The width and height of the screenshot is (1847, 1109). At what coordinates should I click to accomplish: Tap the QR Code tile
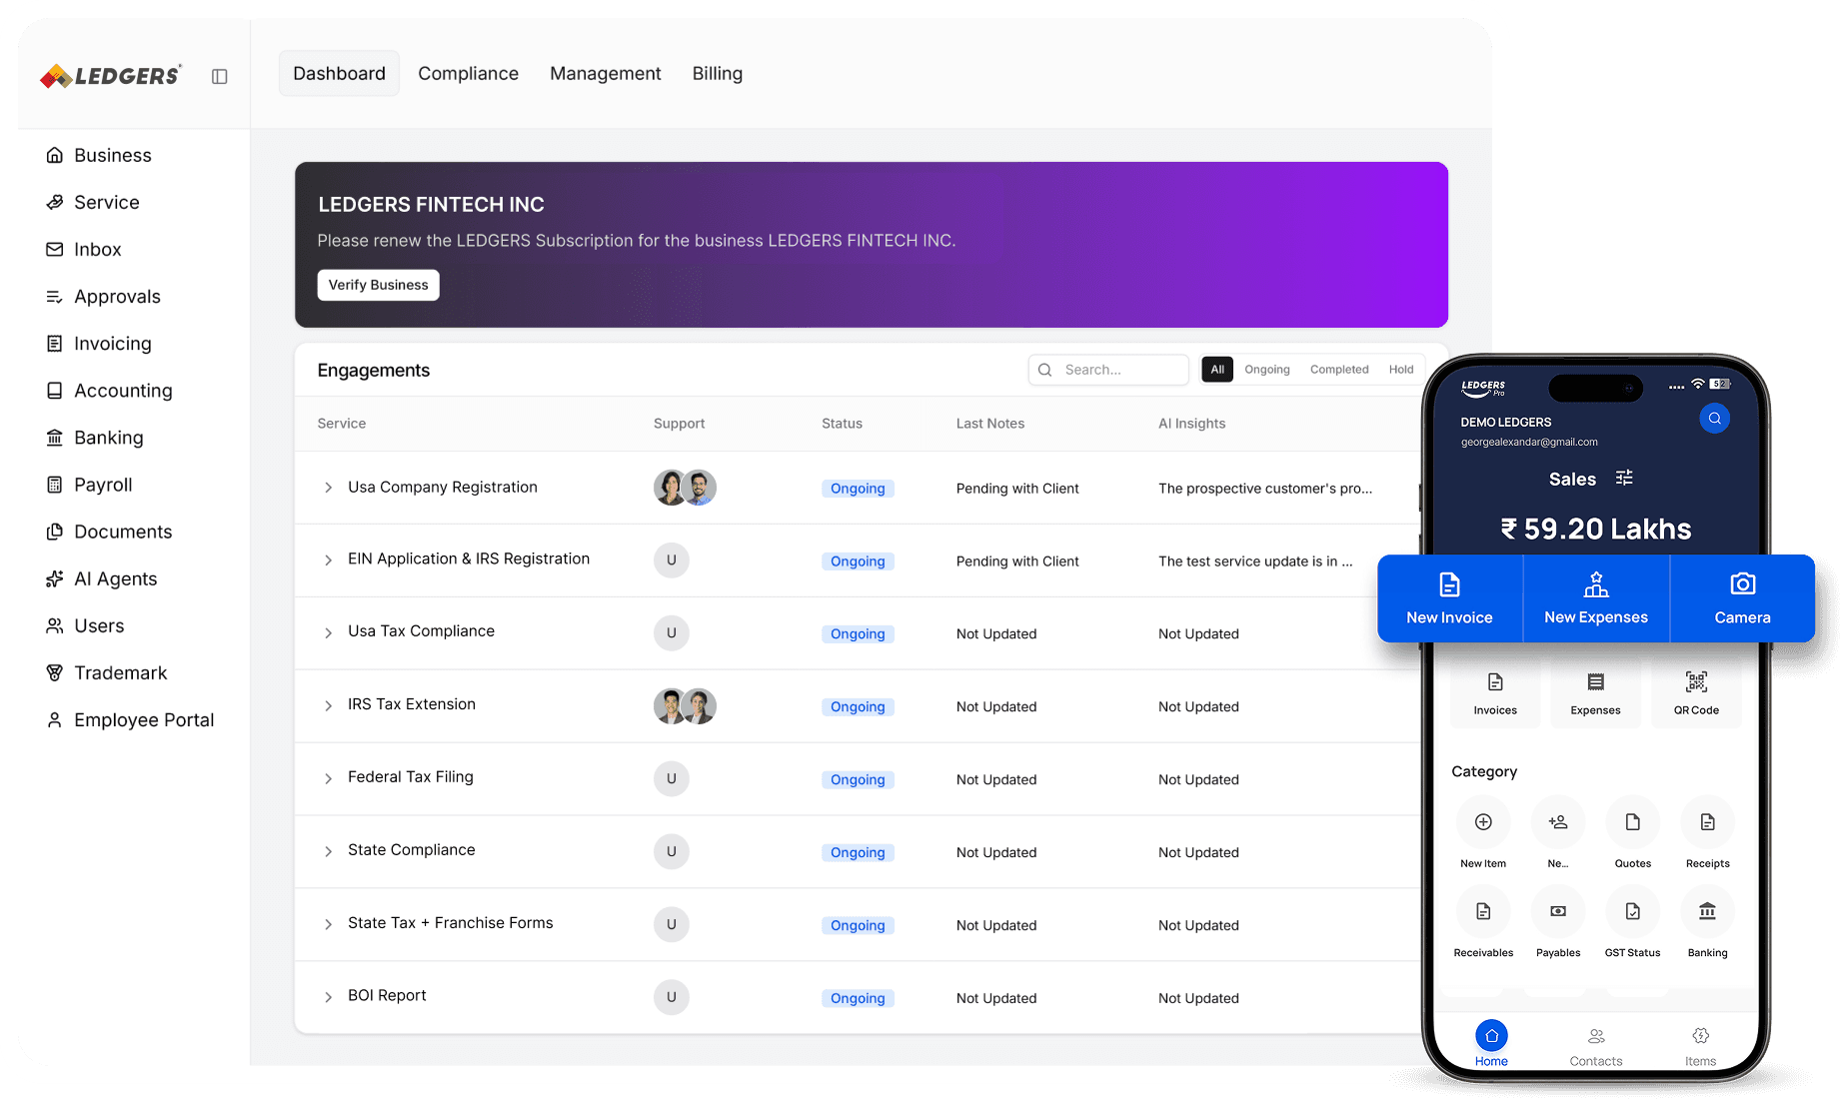click(x=1696, y=692)
